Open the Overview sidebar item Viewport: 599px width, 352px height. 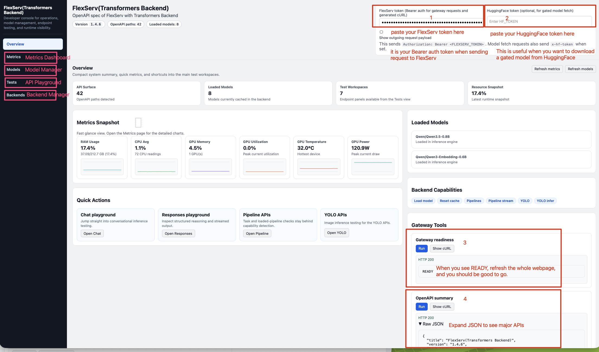33,44
